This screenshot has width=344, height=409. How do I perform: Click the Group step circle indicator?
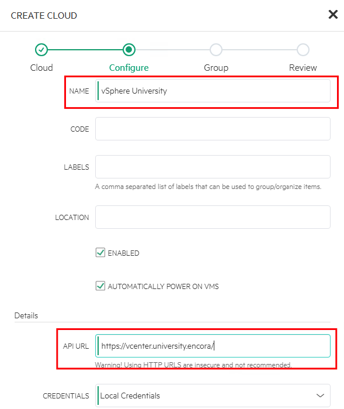click(216, 50)
